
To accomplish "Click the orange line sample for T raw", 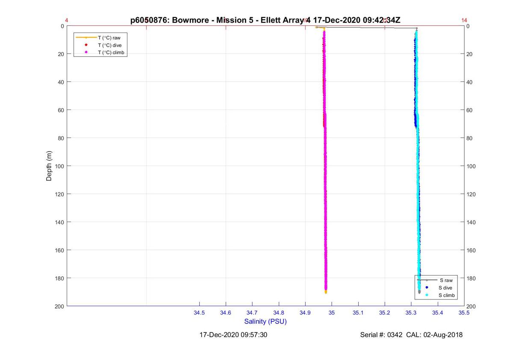I will 86,38.
